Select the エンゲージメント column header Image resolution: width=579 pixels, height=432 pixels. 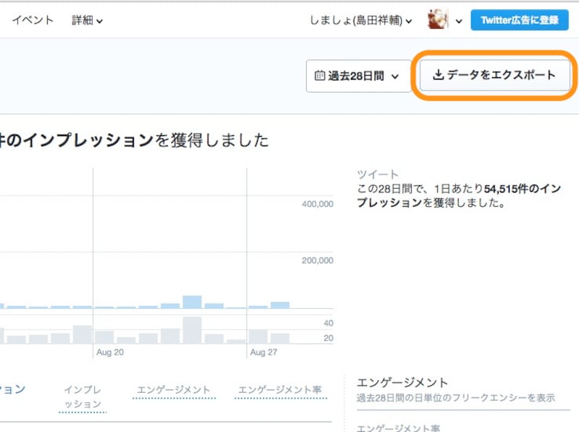tap(173, 390)
